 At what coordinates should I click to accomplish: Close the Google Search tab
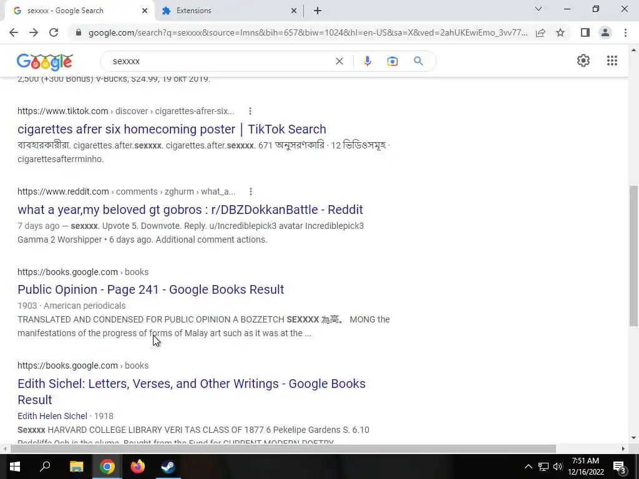[x=145, y=11]
